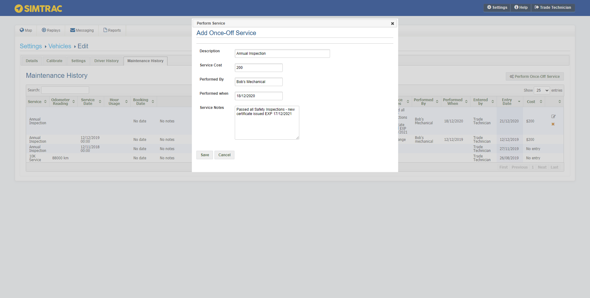Image resolution: width=590 pixels, height=298 pixels.
Task: Sort by Performed By column
Action: pos(426,102)
